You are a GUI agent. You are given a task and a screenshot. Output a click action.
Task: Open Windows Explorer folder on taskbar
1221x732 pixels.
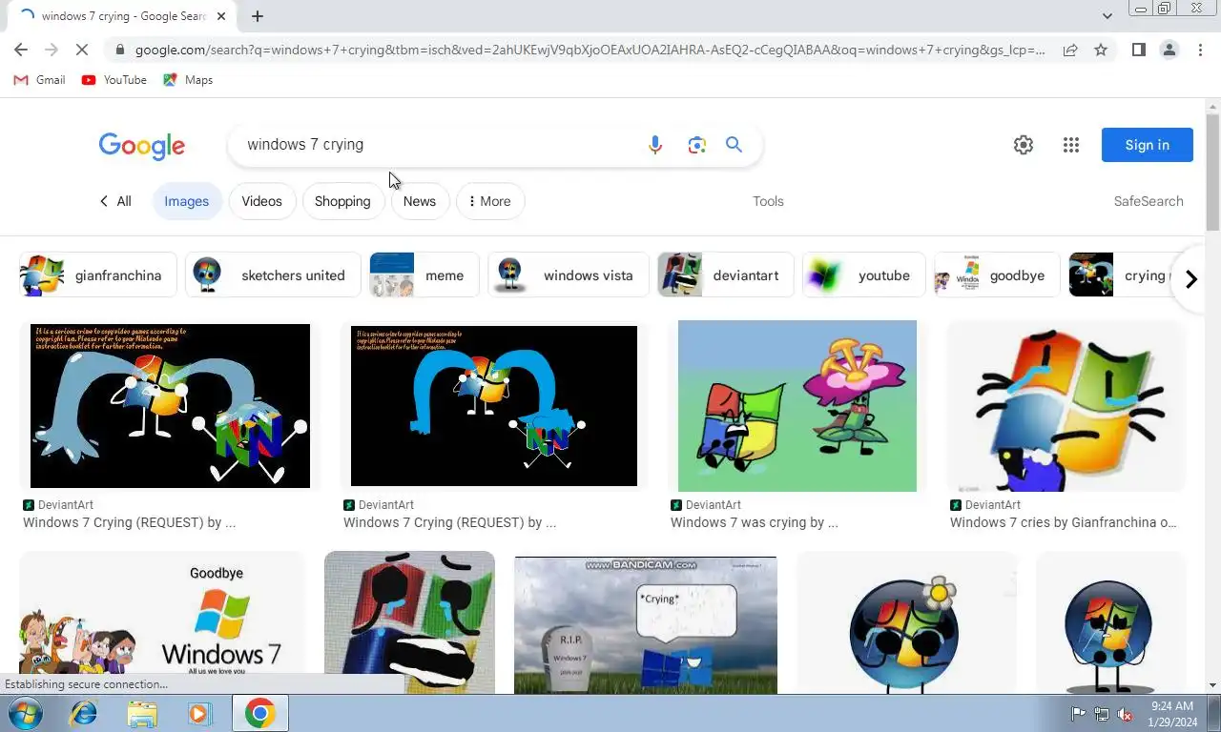[x=142, y=713]
